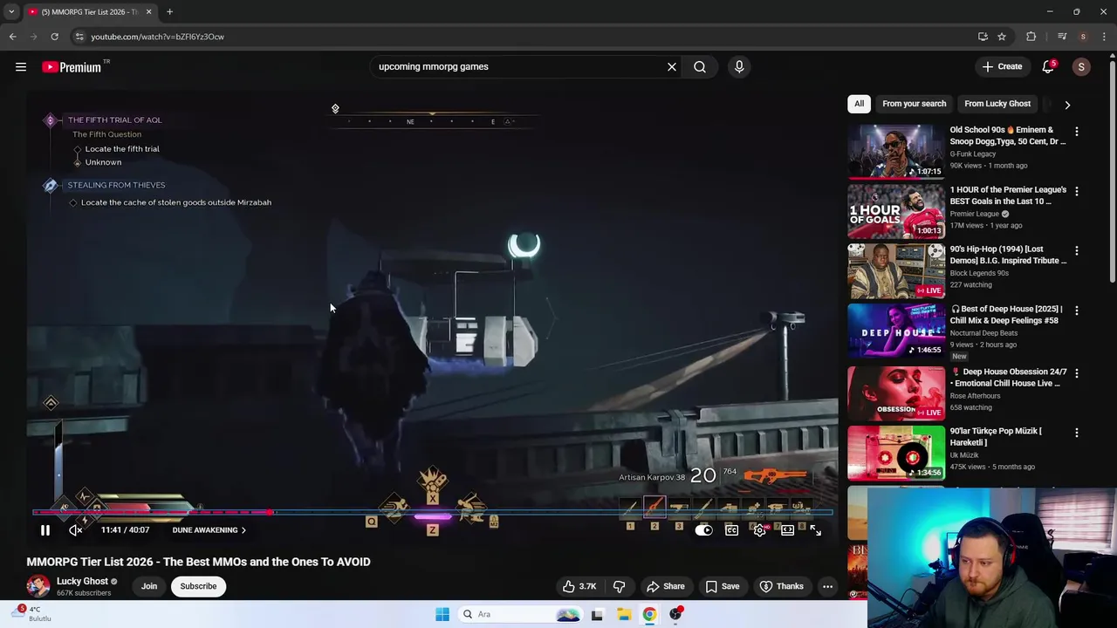The width and height of the screenshot is (1117, 628).
Task: Open 'Deep House Obsession 24/7' title
Action: 1008,378
